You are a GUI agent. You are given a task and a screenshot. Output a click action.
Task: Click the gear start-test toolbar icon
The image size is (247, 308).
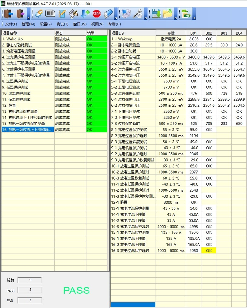tap(39, 14)
